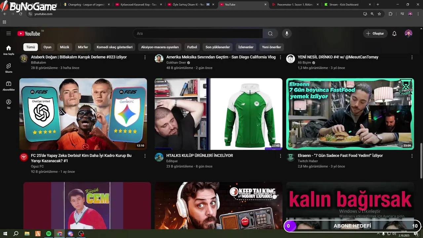Go to Ana Sayfa in sidebar
The height and width of the screenshot is (238, 423).
(x=9, y=50)
